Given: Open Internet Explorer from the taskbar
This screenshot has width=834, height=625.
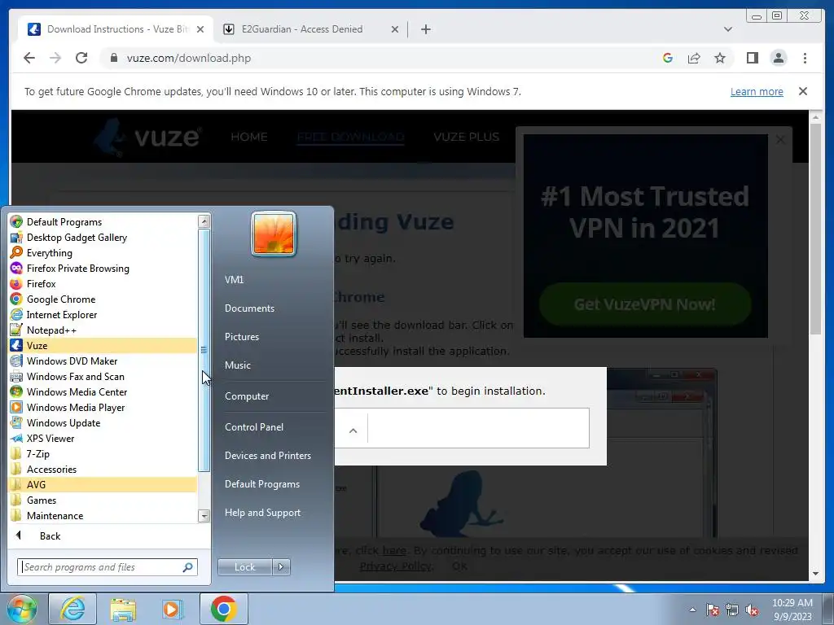Looking at the screenshot, I should coord(72,609).
